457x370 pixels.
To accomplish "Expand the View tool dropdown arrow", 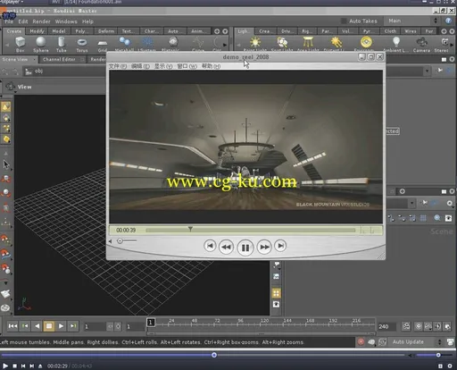I will click(15, 92).
